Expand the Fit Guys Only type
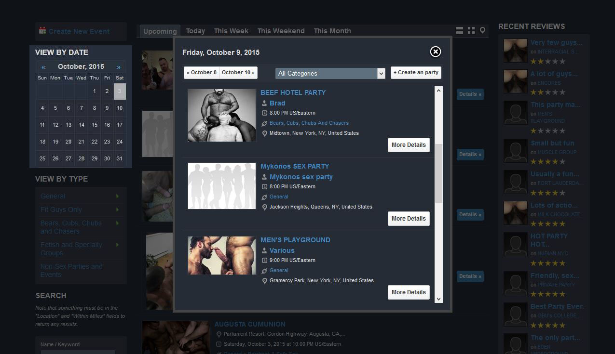The width and height of the screenshot is (615, 354). coord(117,210)
